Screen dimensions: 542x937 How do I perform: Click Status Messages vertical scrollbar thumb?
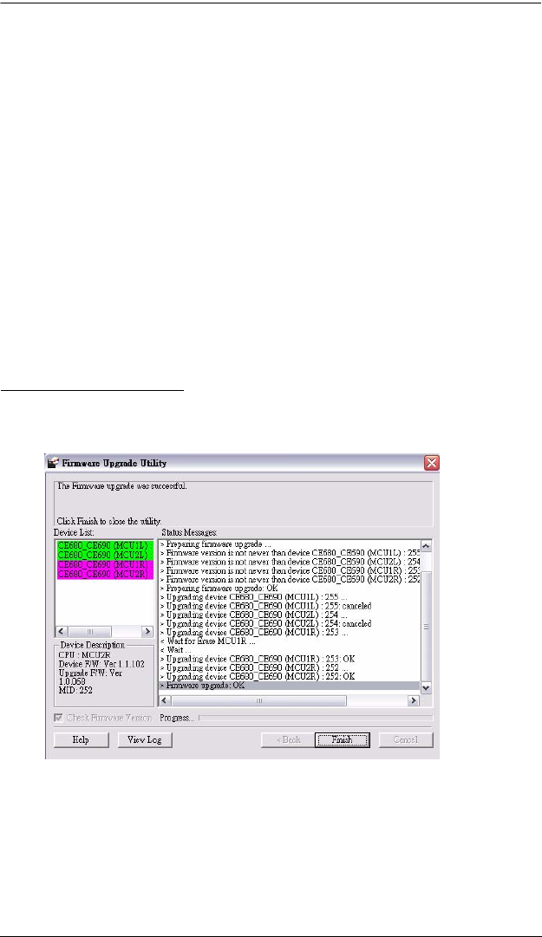click(426, 628)
